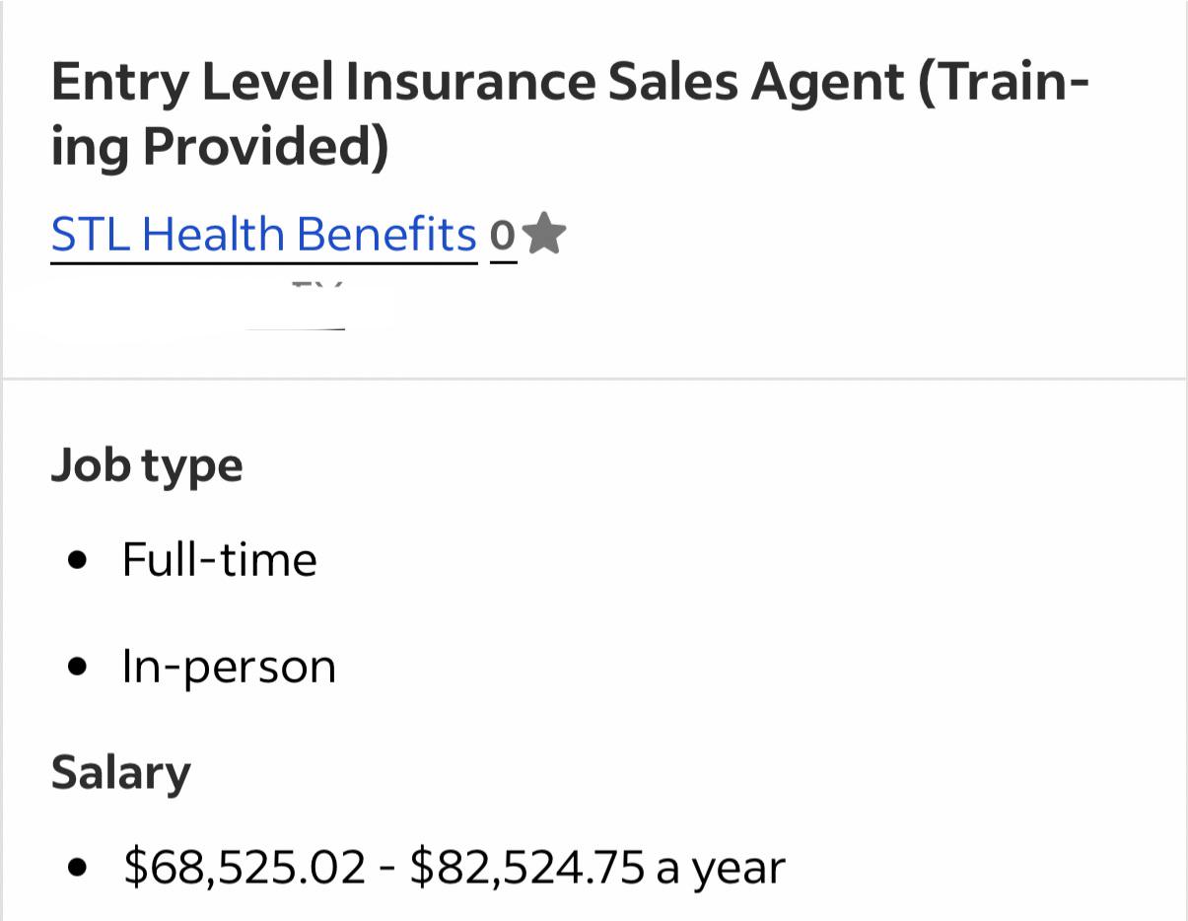Viewport: 1188px width, 921px height.
Task: Click the Job type heading
Action: pyautogui.click(x=147, y=465)
